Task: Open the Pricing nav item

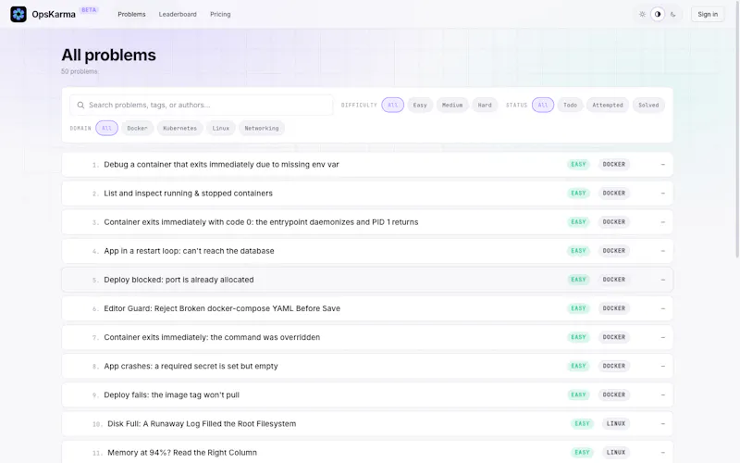Action: 220,14
